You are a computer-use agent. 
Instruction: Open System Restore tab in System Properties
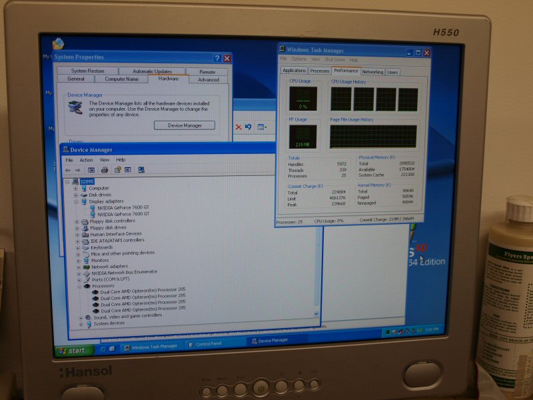pyautogui.click(x=88, y=71)
